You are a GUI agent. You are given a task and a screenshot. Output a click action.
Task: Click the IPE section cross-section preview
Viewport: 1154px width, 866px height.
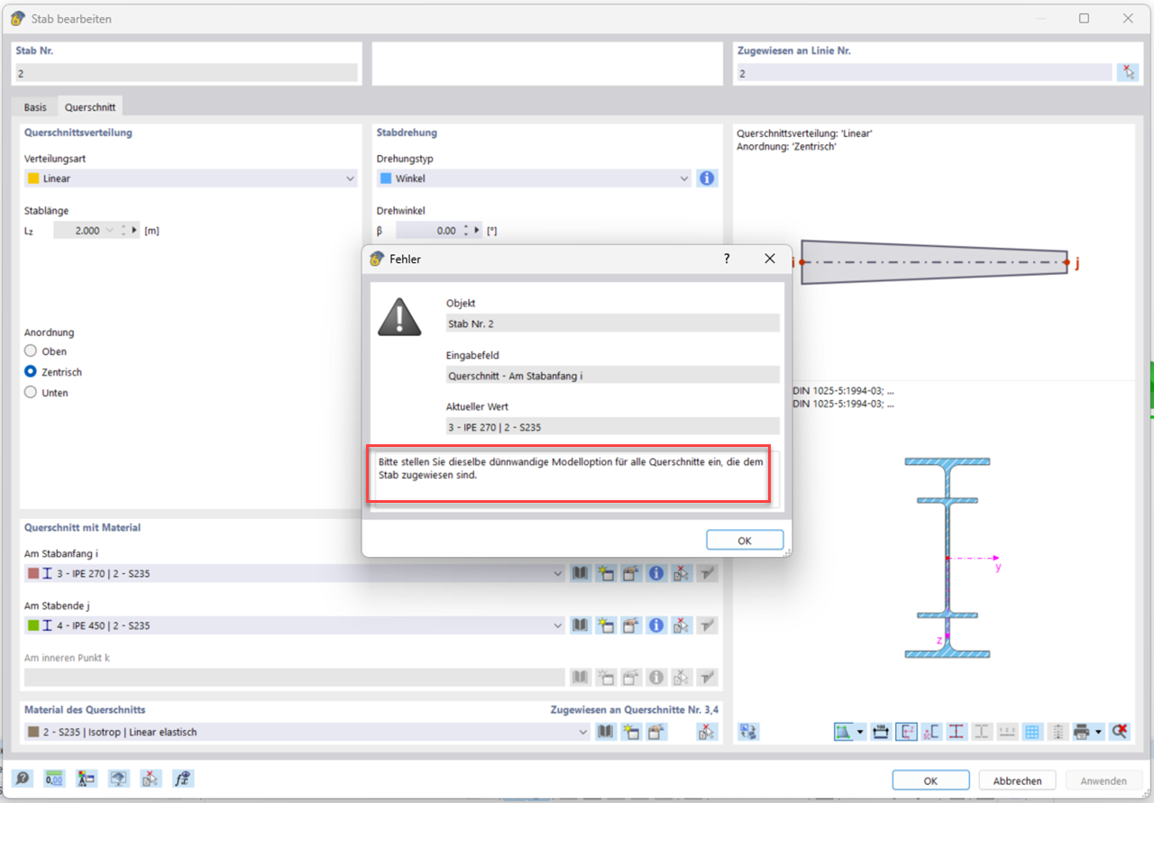pos(948,558)
